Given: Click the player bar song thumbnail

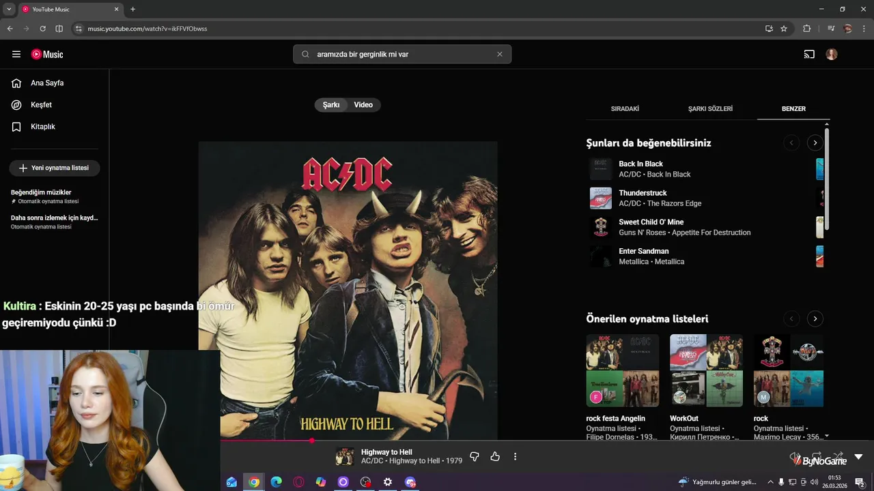Looking at the screenshot, I should coord(345,457).
